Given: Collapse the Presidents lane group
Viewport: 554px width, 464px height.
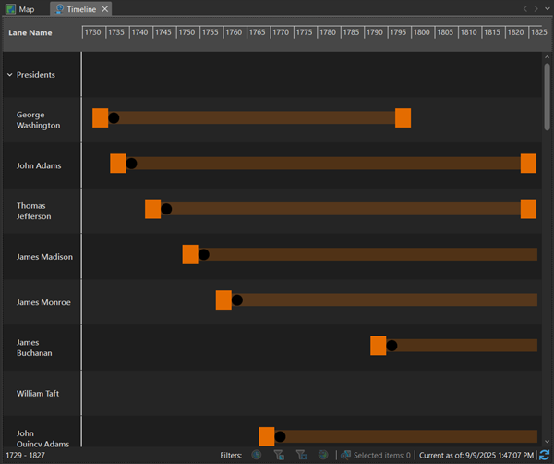Looking at the screenshot, I should pyautogui.click(x=10, y=75).
